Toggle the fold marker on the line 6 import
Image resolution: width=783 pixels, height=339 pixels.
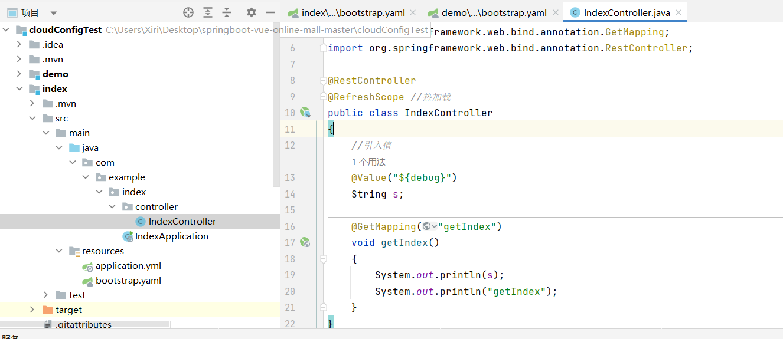pos(323,48)
